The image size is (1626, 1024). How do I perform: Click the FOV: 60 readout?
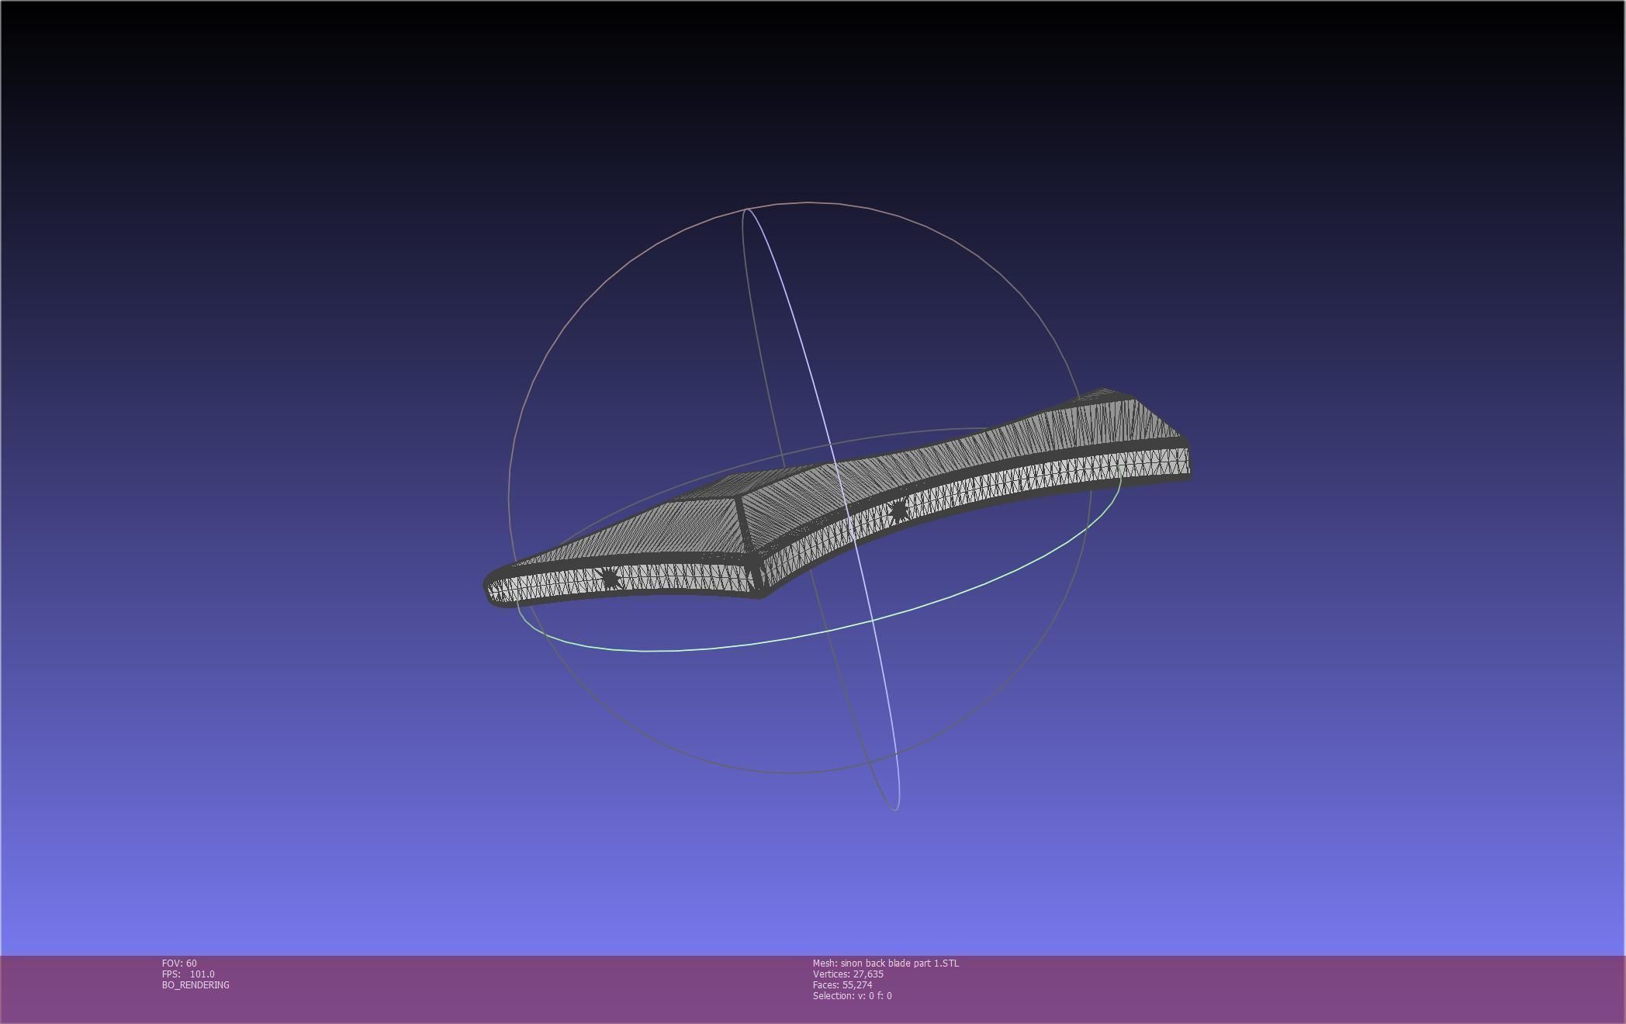coord(179,963)
